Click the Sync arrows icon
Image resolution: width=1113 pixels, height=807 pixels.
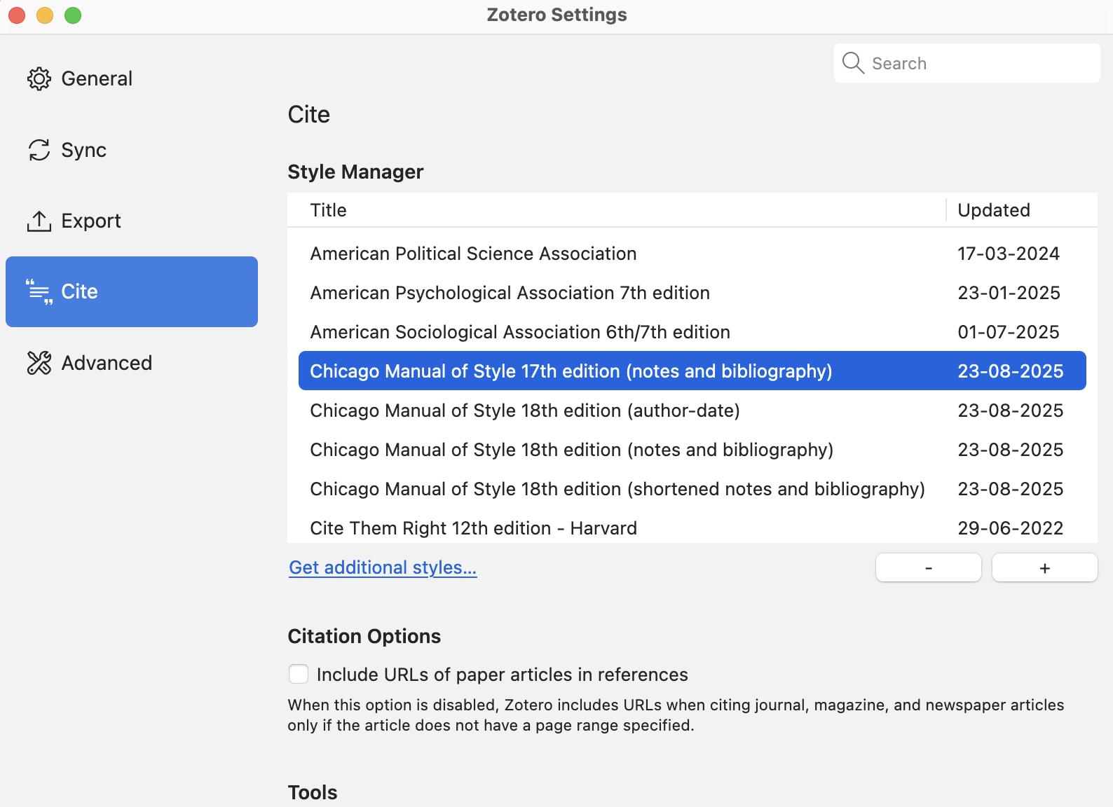[x=39, y=150]
